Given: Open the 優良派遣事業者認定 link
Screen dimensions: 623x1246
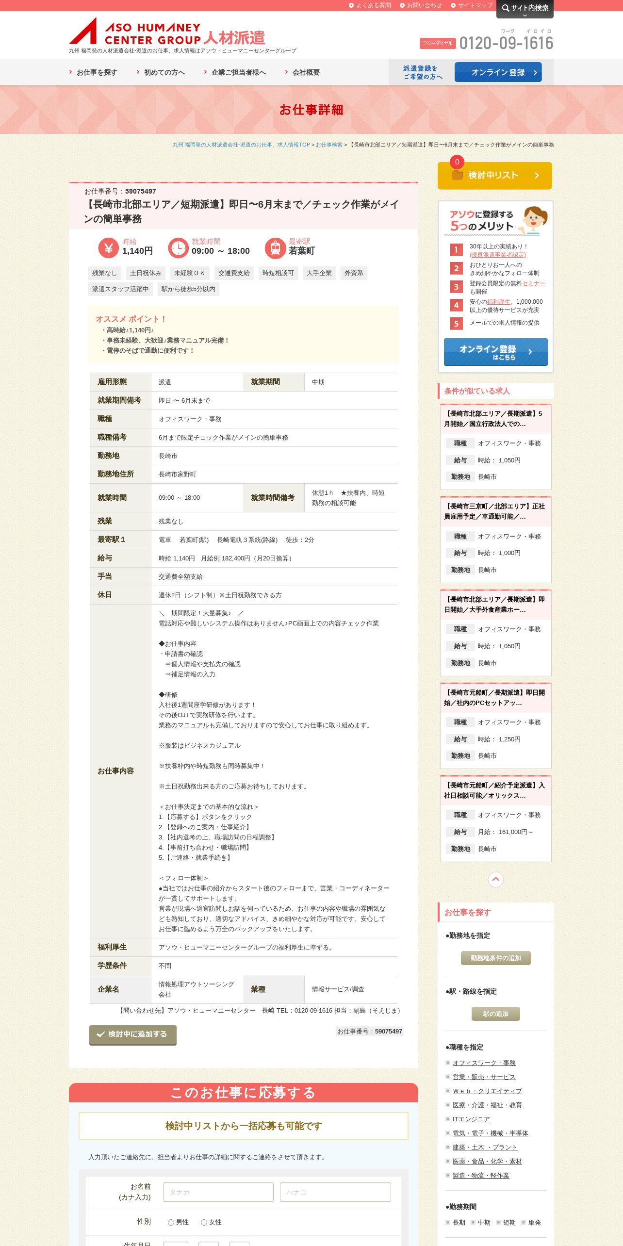Looking at the screenshot, I should pyautogui.click(x=498, y=255).
